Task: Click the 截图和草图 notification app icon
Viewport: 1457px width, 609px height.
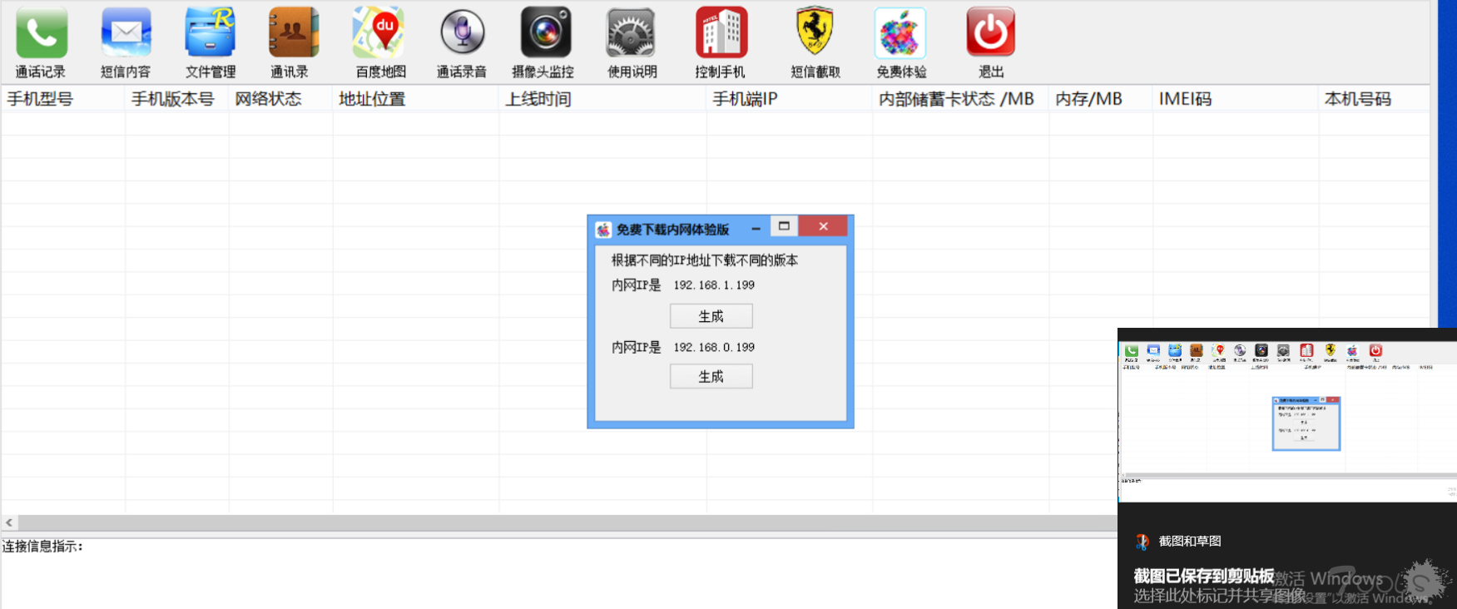Action: [1142, 542]
